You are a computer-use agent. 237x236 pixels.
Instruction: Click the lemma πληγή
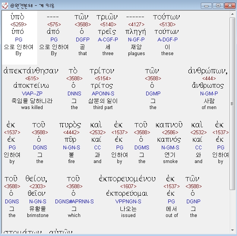click(x=136, y=32)
